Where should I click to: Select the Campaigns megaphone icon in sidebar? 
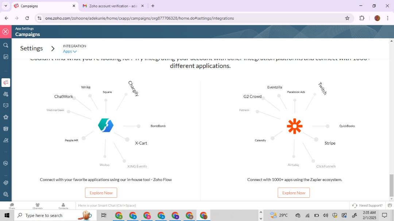[6, 83]
